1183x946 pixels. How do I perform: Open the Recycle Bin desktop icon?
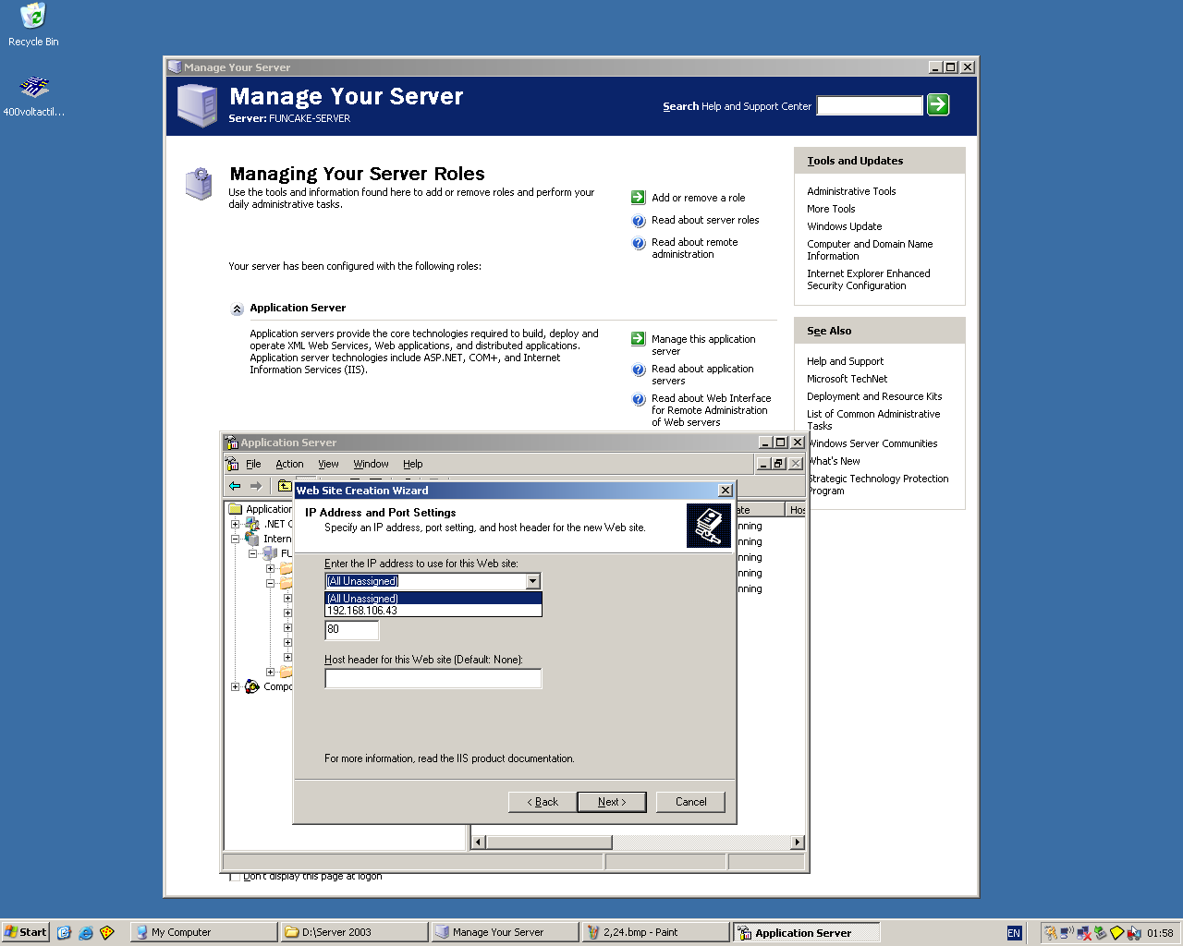[x=33, y=16]
